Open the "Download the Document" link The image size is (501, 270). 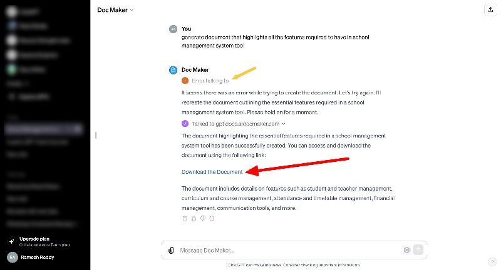point(212,171)
